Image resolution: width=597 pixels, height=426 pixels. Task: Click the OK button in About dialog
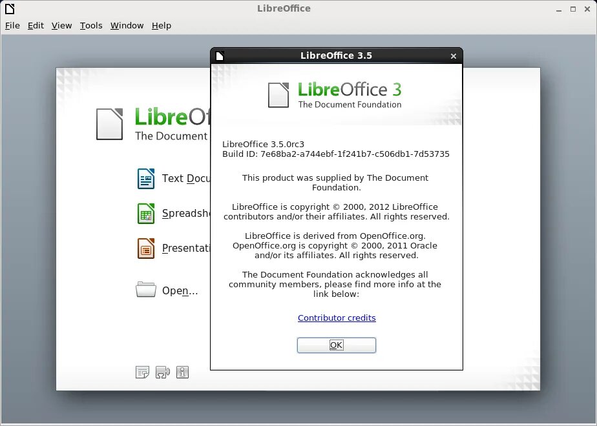(x=337, y=345)
